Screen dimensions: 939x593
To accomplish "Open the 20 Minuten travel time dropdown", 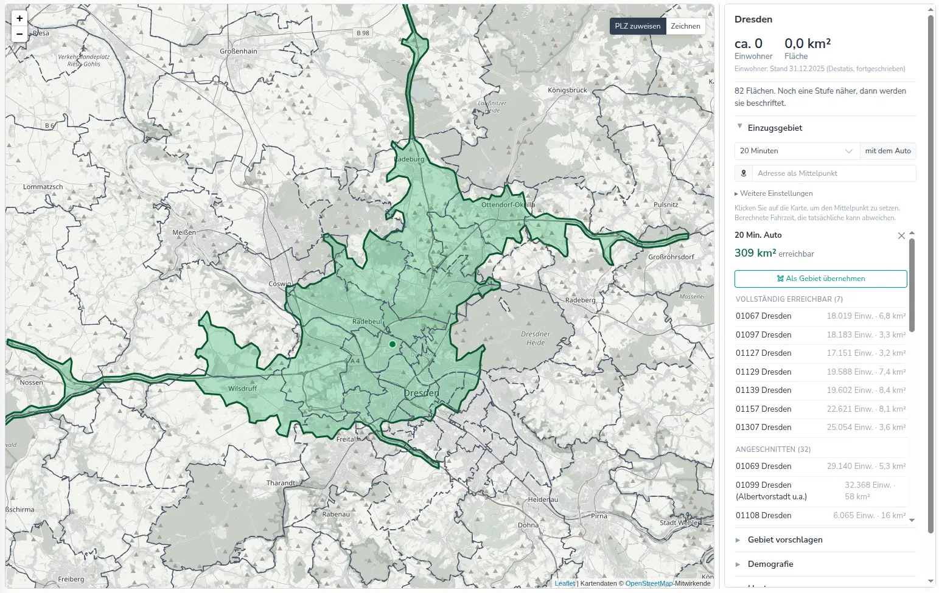I will pyautogui.click(x=797, y=151).
